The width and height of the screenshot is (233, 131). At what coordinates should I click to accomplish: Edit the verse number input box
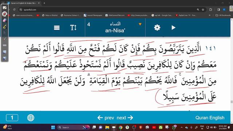click(x=12, y=118)
